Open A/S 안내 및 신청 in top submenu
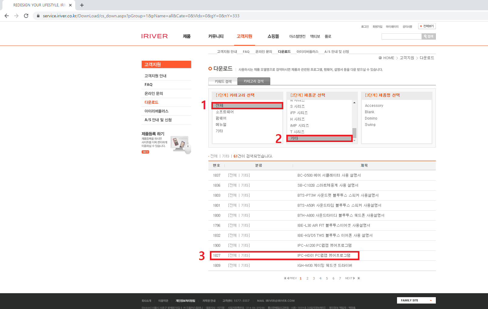This screenshot has height=309, width=488. point(337,52)
